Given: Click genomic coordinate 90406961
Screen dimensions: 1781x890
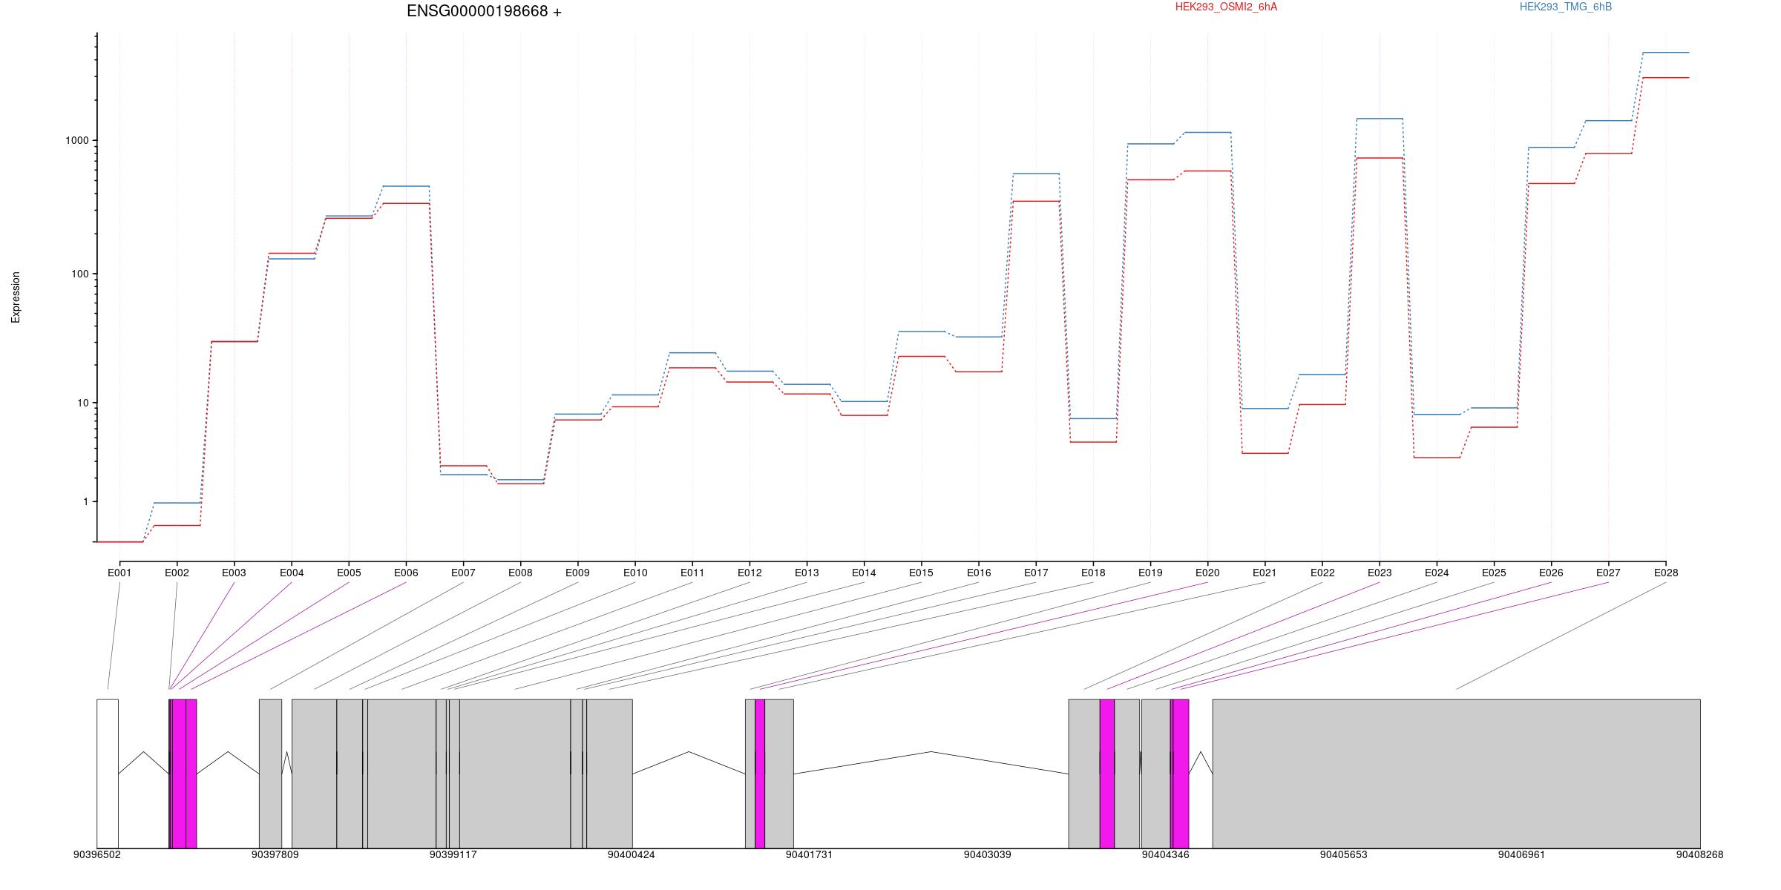Looking at the screenshot, I should pyautogui.click(x=1522, y=854).
